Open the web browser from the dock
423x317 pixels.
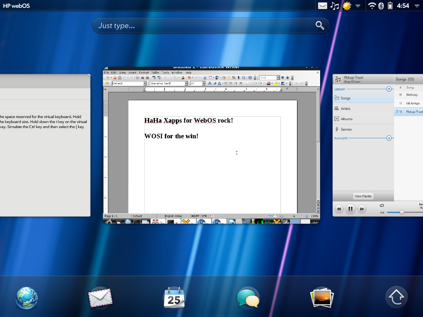[27, 298]
